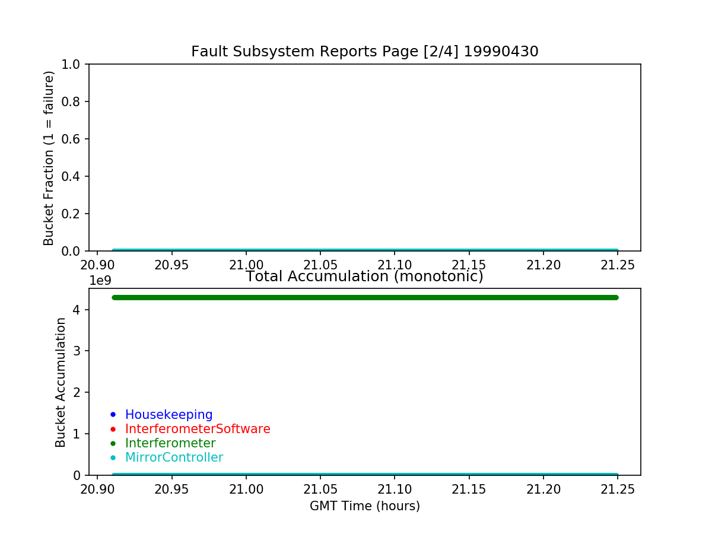Image resolution: width=712 pixels, height=534 pixels.
Task: Click the green Interferometer legend dot
Action: coord(113,443)
